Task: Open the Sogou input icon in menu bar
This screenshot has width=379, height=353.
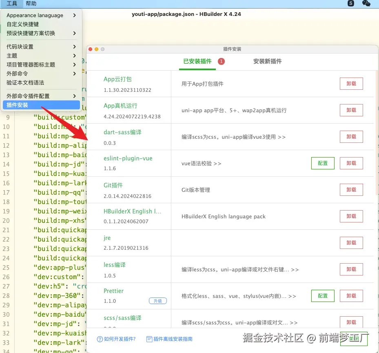Action: click(x=351, y=3)
